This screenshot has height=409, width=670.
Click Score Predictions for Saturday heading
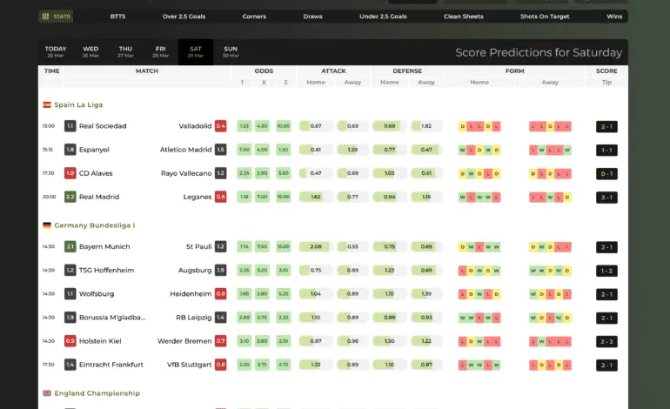pos(539,52)
